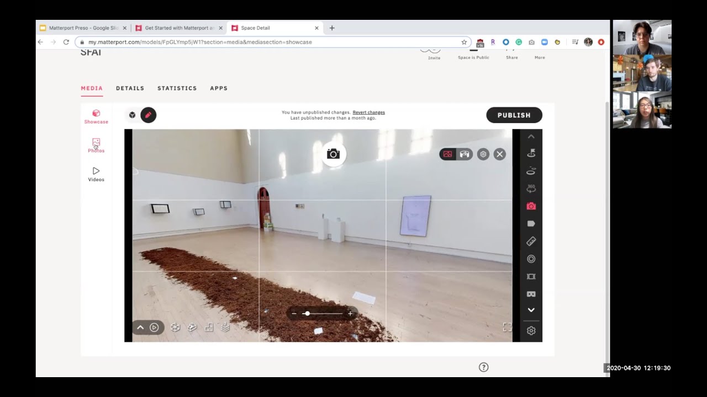Viewport: 707px width, 397px height.
Task: Open the media control playlist icon
Action: (x=575, y=42)
